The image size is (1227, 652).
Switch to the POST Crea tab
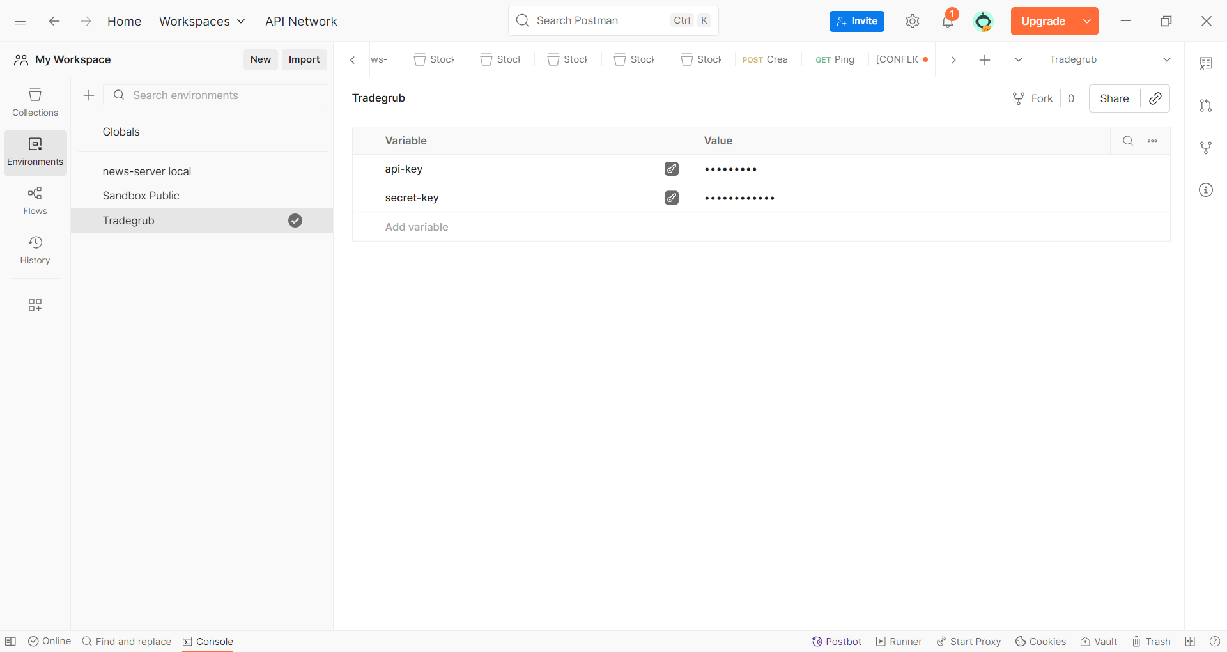tap(765, 59)
